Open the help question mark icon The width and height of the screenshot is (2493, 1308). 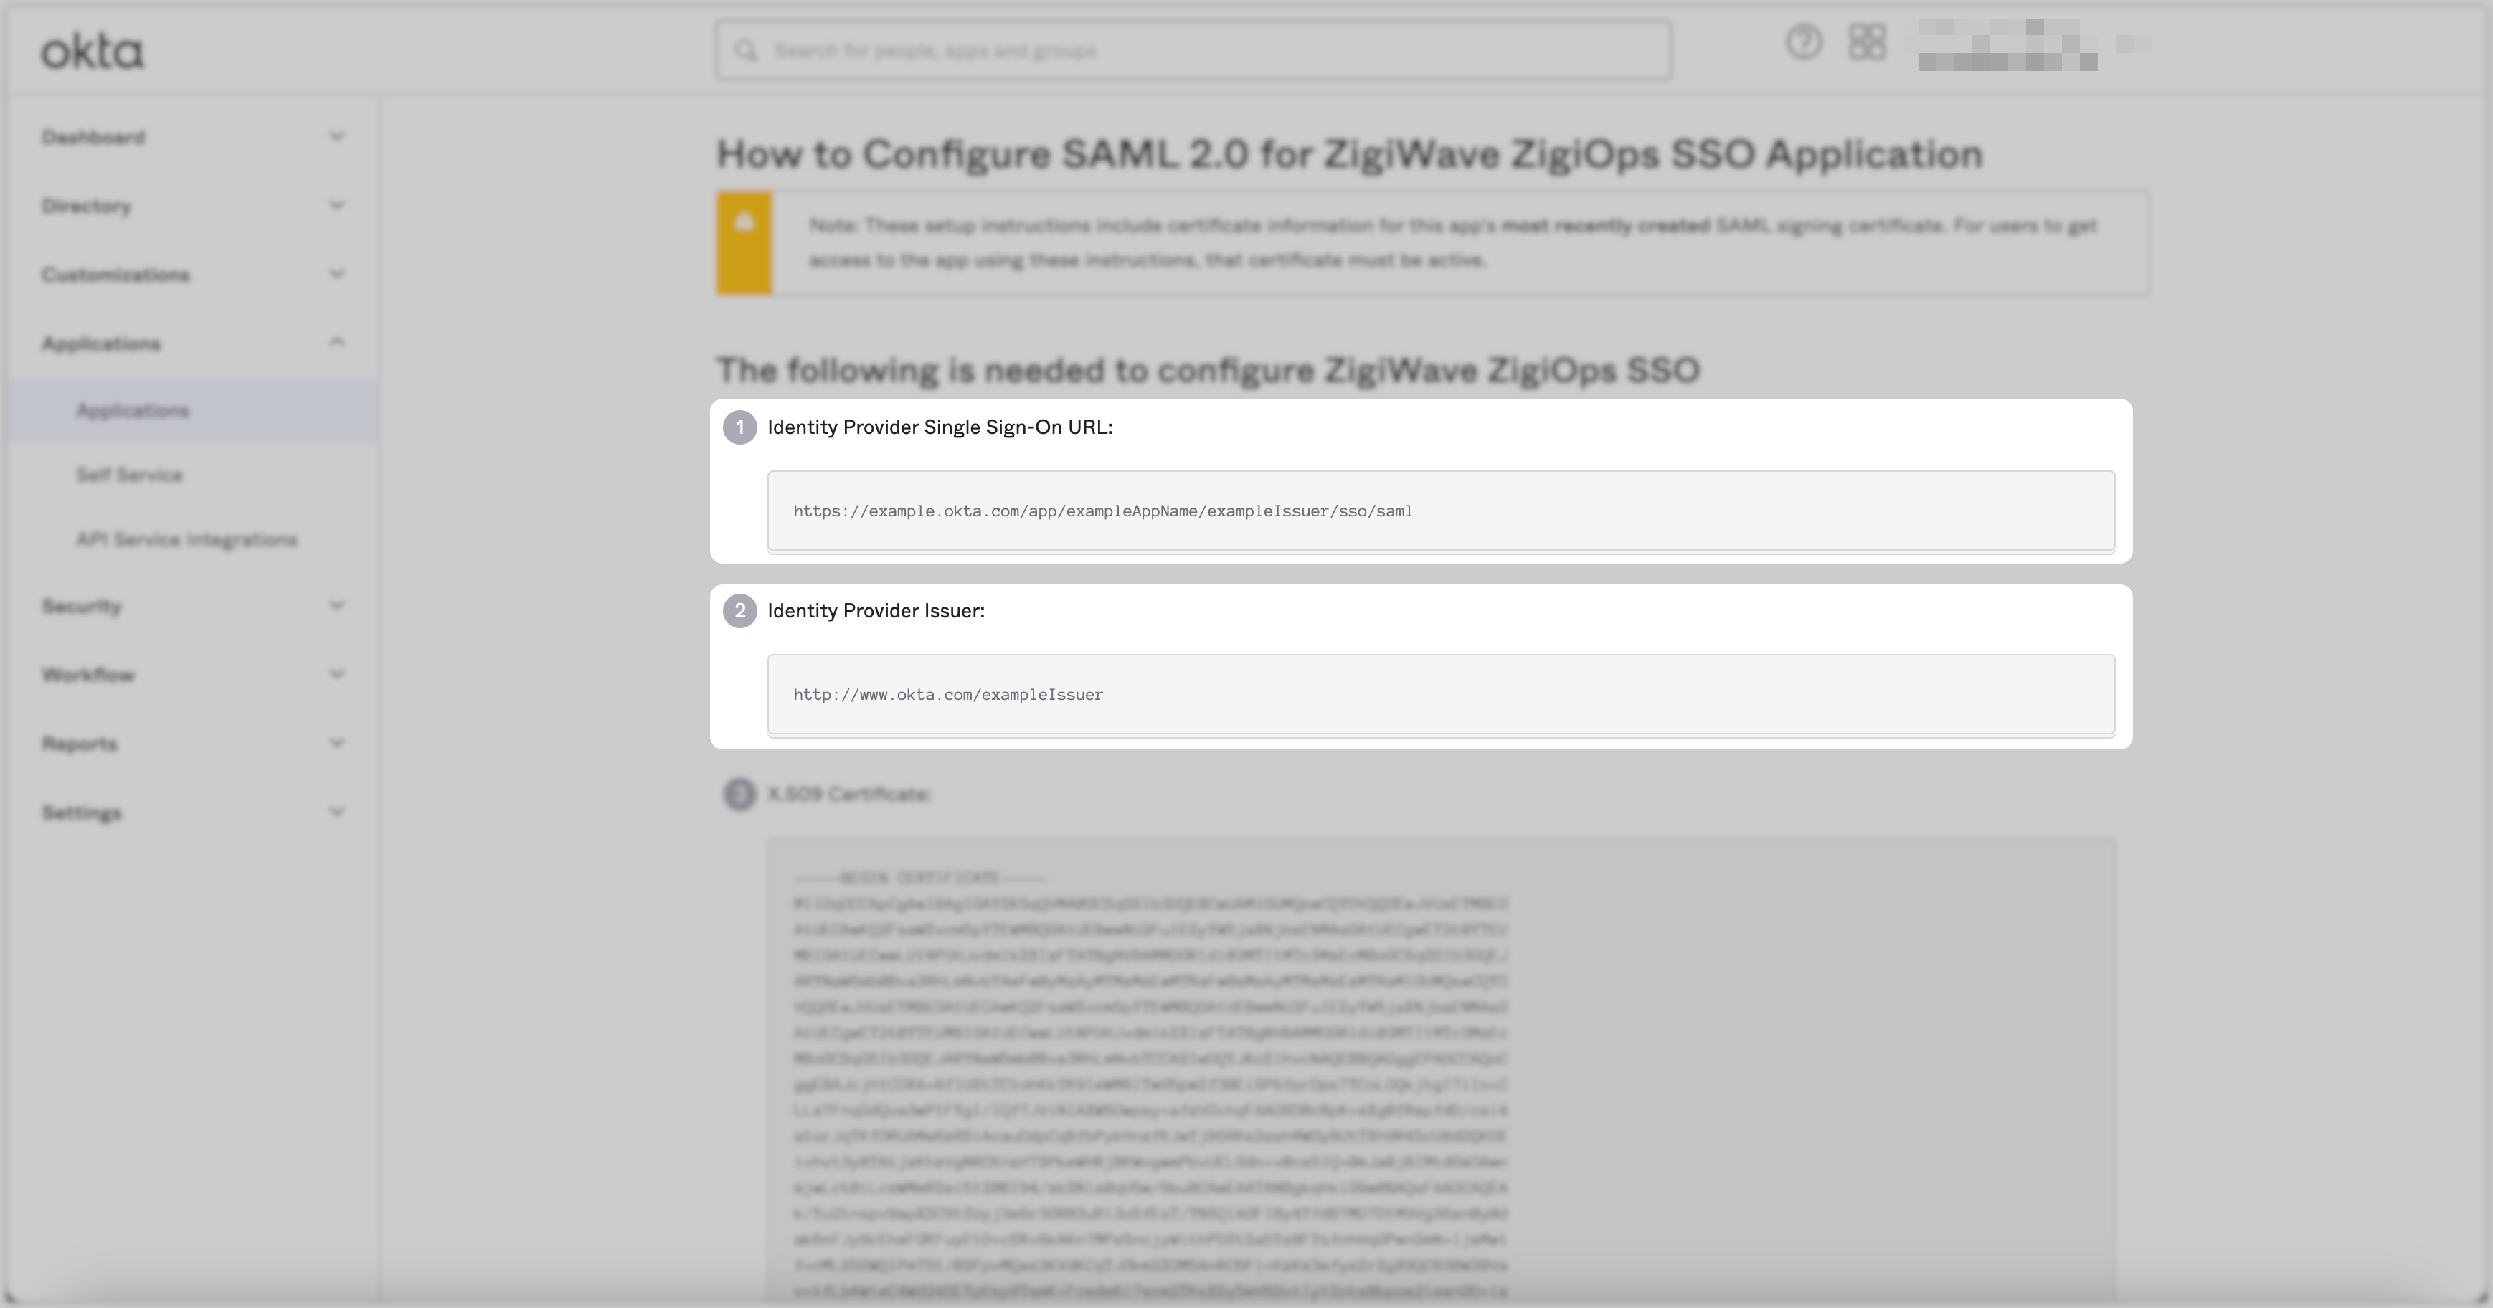(1803, 42)
